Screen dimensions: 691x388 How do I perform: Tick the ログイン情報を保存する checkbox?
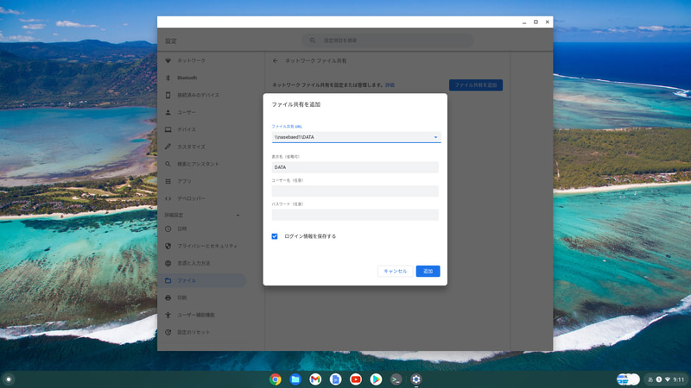(275, 236)
